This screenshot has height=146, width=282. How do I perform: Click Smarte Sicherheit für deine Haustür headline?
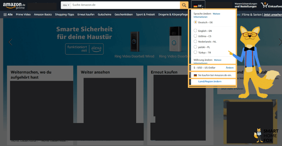coord(84,33)
